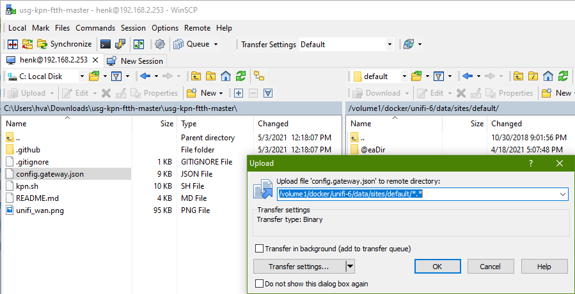The width and height of the screenshot is (575, 294).
Task: Confirm upload with OK button
Action: point(437,267)
